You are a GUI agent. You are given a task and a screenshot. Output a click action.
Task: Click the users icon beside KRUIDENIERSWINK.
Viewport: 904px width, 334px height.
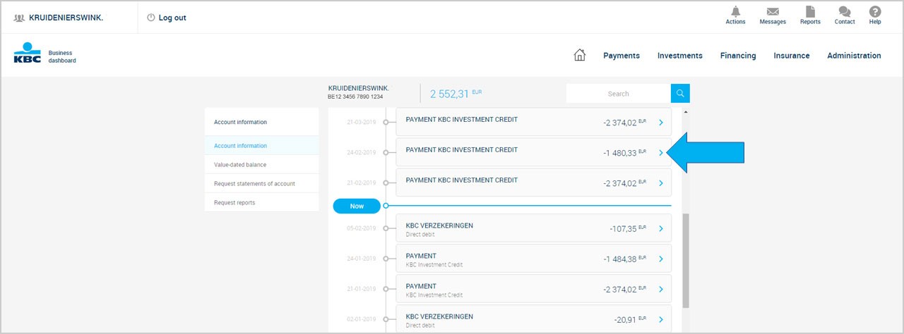click(x=19, y=18)
